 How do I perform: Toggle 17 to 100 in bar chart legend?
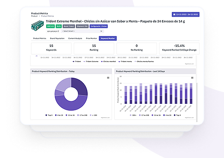[144, 115]
